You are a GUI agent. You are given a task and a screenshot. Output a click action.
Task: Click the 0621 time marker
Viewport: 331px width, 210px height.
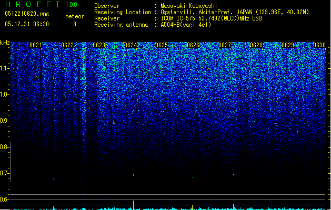(x=36, y=45)
